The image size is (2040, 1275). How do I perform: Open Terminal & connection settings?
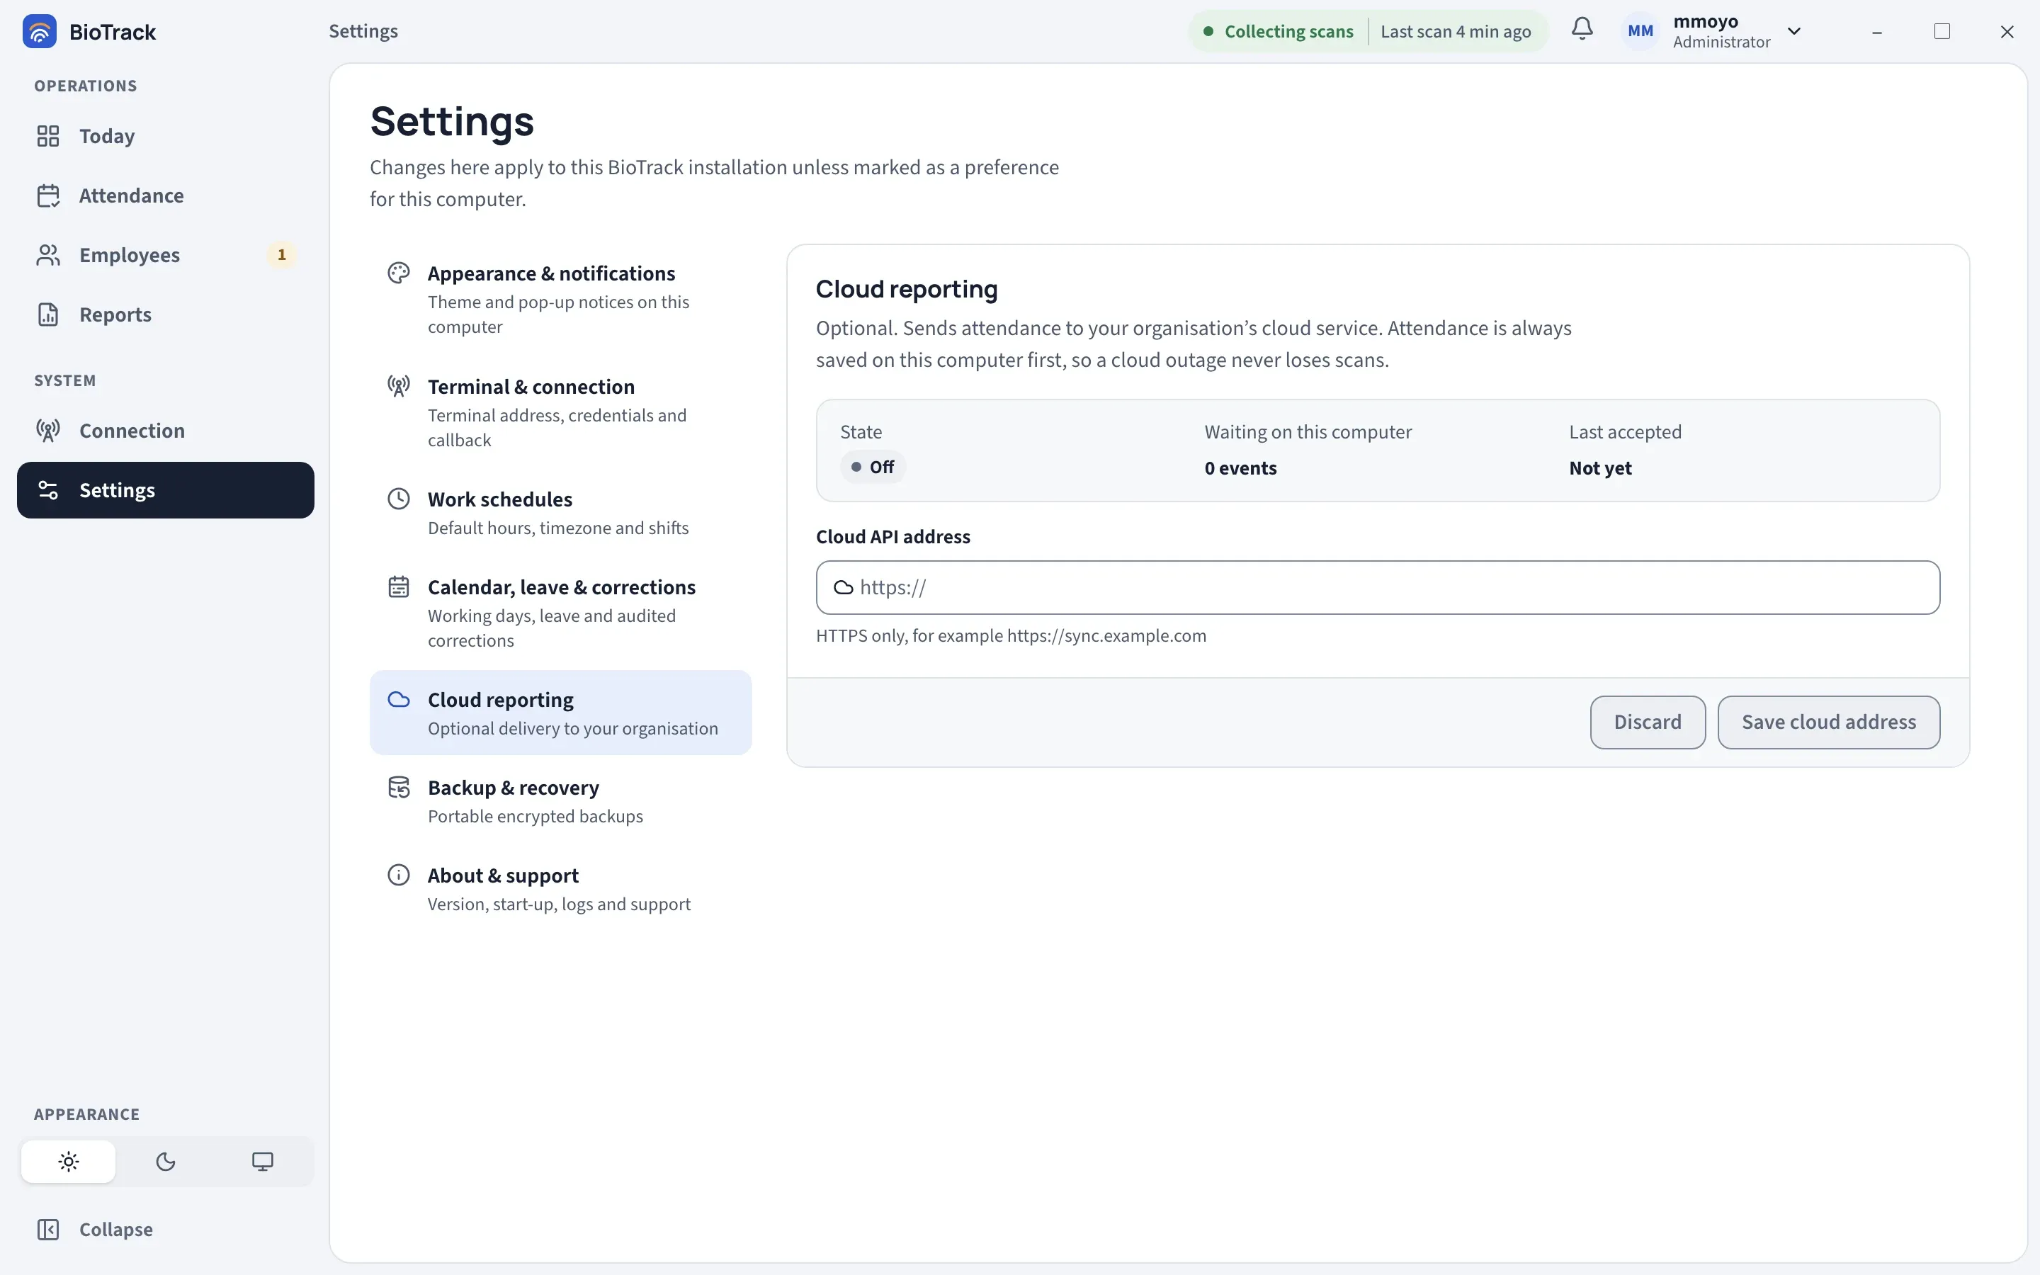tap(560, 412)
